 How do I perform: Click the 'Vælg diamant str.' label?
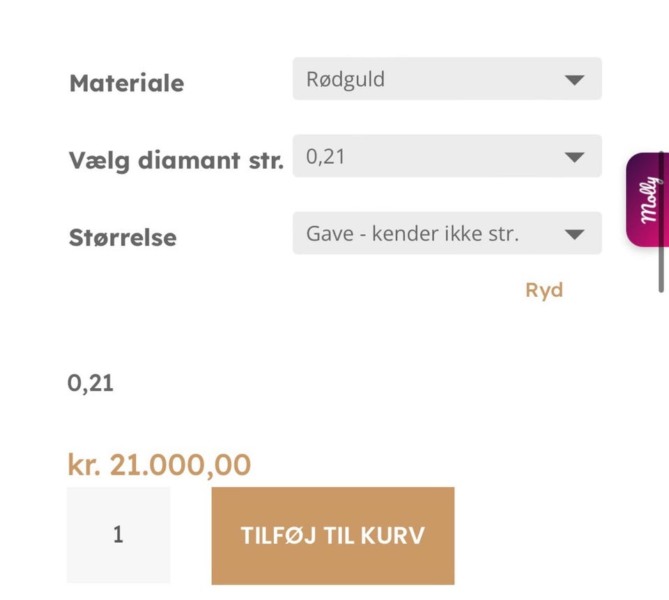click(176, 160)
